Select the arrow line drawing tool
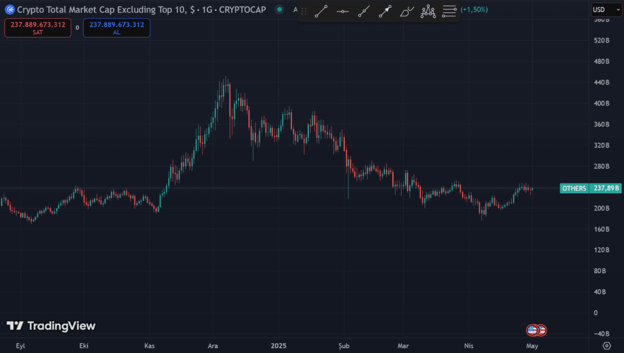624x353 pixels. (385, 11)
